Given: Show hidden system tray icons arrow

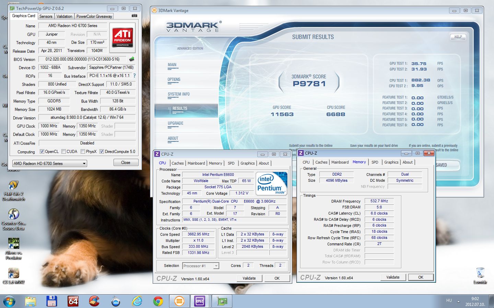Looking at the screenshot, I should point(458,301).
